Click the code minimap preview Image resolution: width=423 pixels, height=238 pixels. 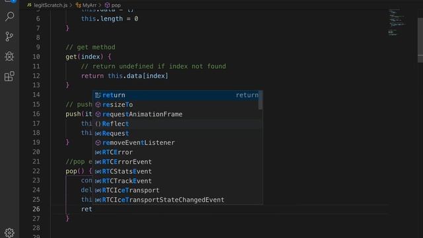(x=397, y=22)
